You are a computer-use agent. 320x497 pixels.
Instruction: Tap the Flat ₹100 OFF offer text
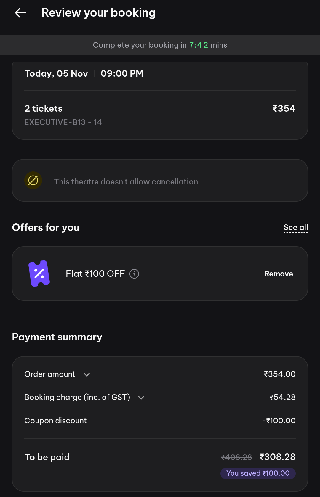click(95, 274)
